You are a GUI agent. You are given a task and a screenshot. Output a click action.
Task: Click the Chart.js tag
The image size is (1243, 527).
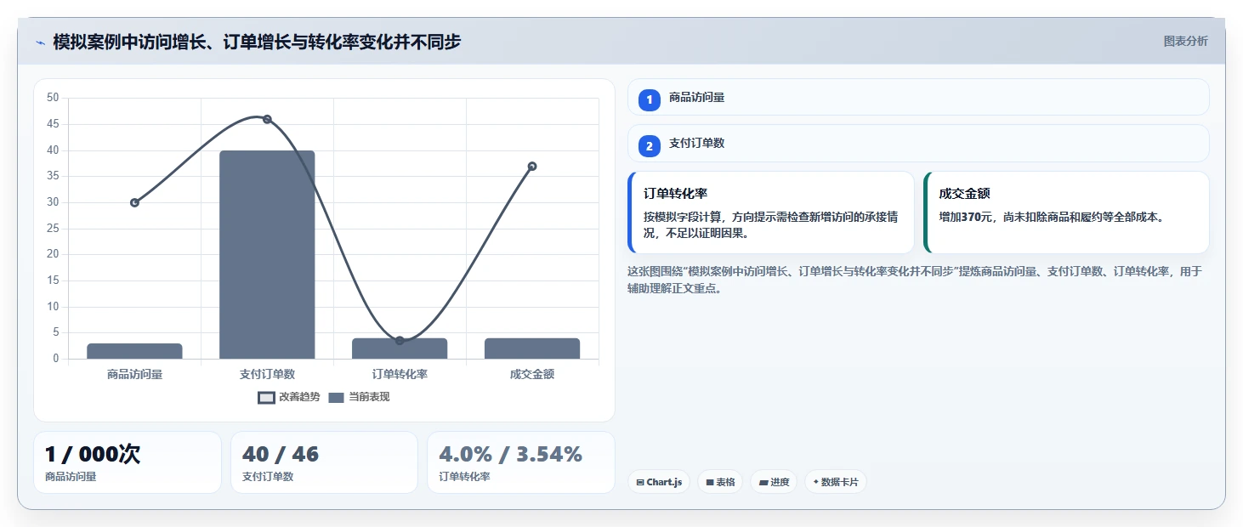659,482
